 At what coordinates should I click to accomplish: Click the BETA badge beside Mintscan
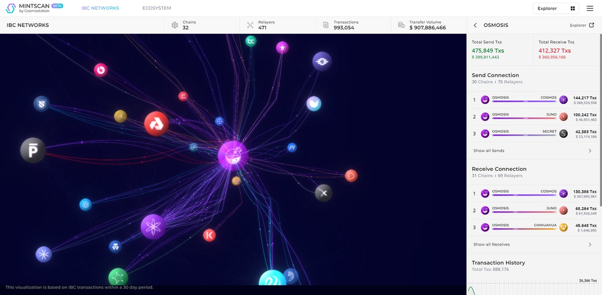[57, 6]
